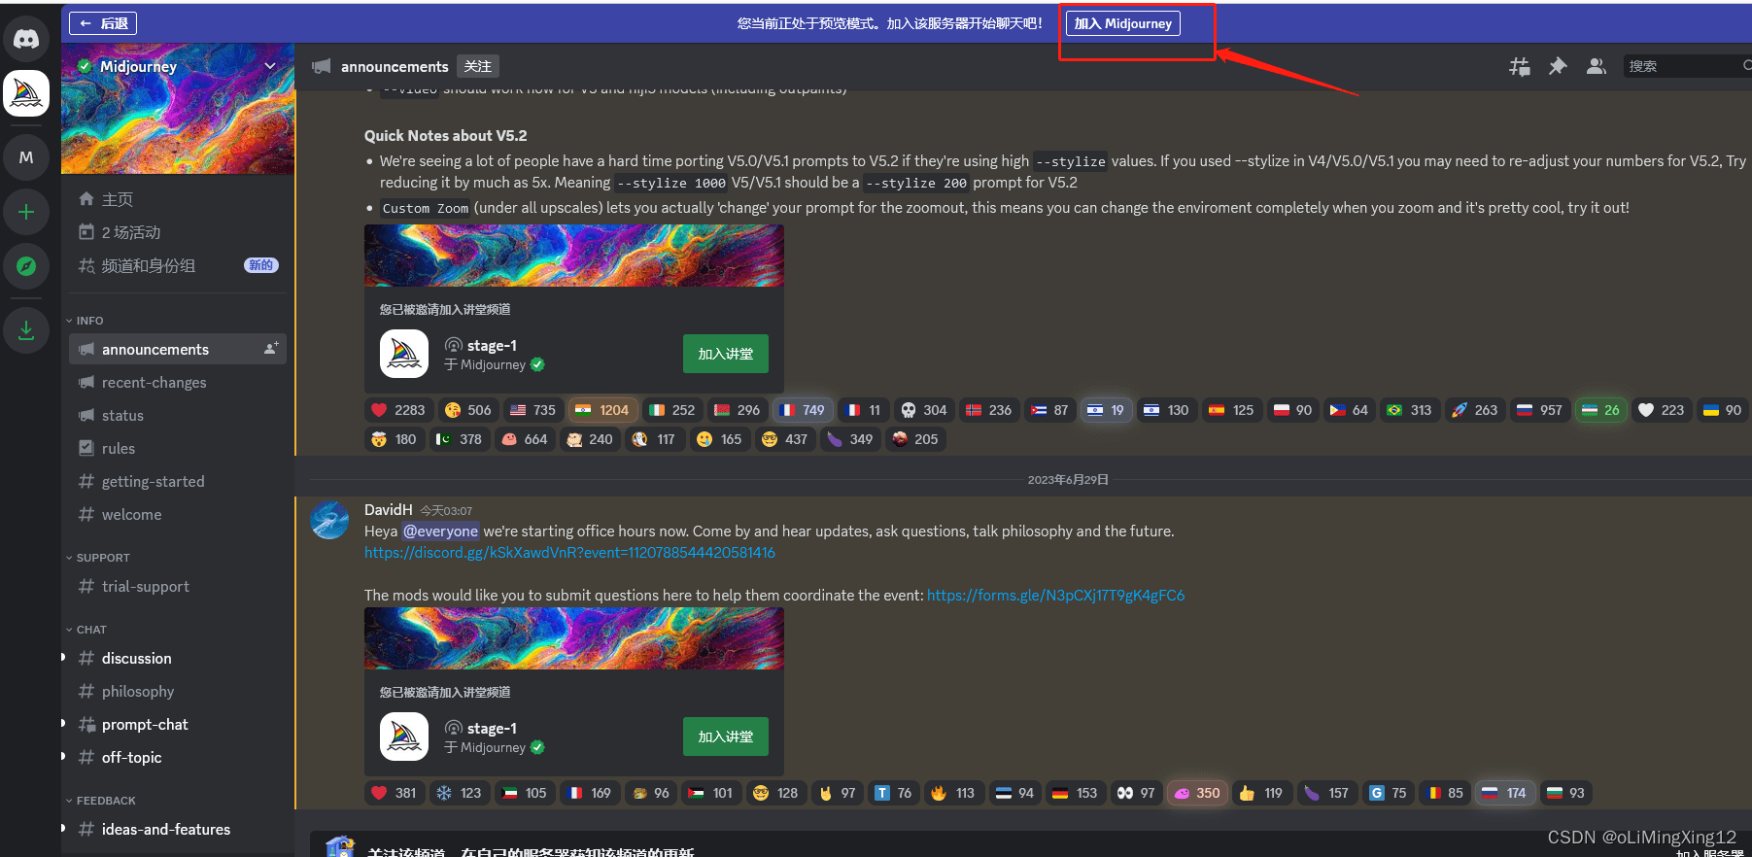The width and height of the screenshot is (1752, 857).
Task: Toggle the reaction showing 1204
Action: (x=603, y=410)
